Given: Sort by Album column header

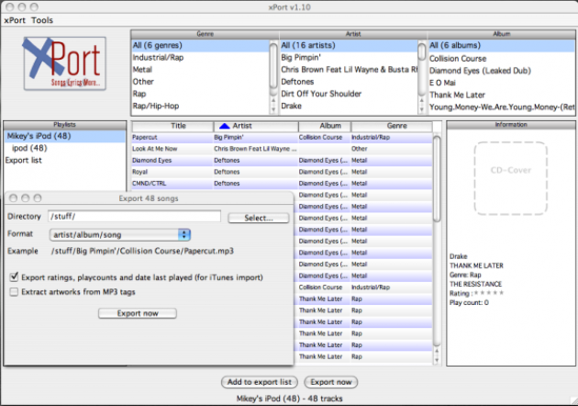Looking at the screenshot, I should [325, 126].
